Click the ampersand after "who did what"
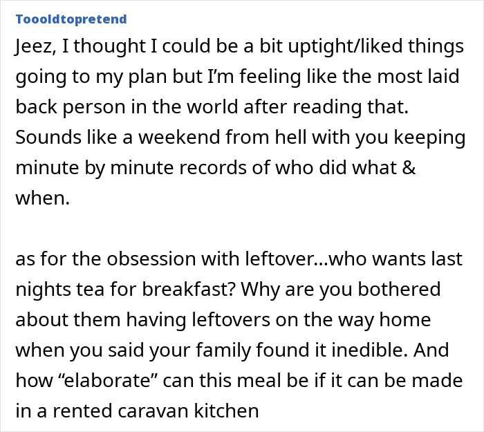 (409, 168)
